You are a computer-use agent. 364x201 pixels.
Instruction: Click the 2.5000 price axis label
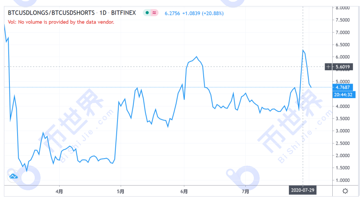pyautogui.click(x=343, y=143)
